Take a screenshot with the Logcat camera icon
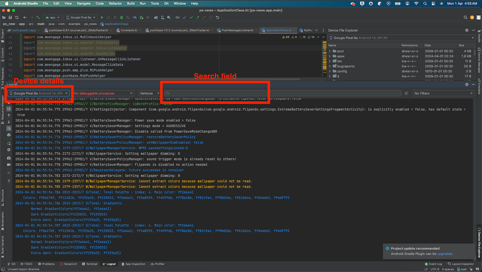Screen dimensions: 482x272 point(9,158)
